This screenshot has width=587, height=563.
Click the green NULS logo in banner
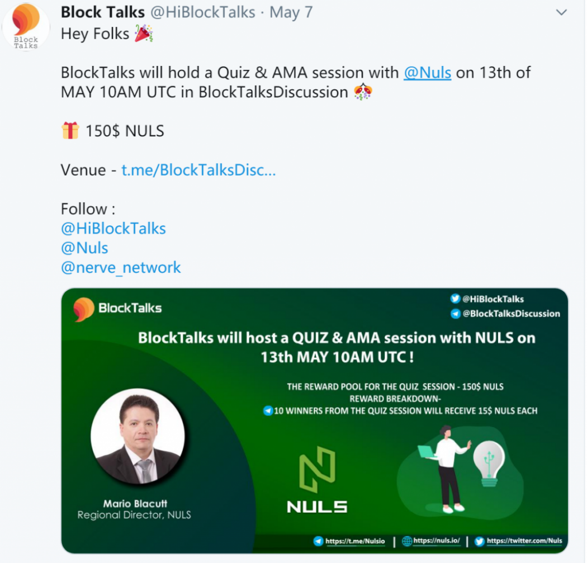317,480
